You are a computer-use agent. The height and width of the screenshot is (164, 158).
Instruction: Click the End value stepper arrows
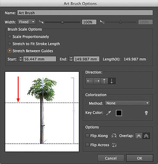click(x=71, y=59)
